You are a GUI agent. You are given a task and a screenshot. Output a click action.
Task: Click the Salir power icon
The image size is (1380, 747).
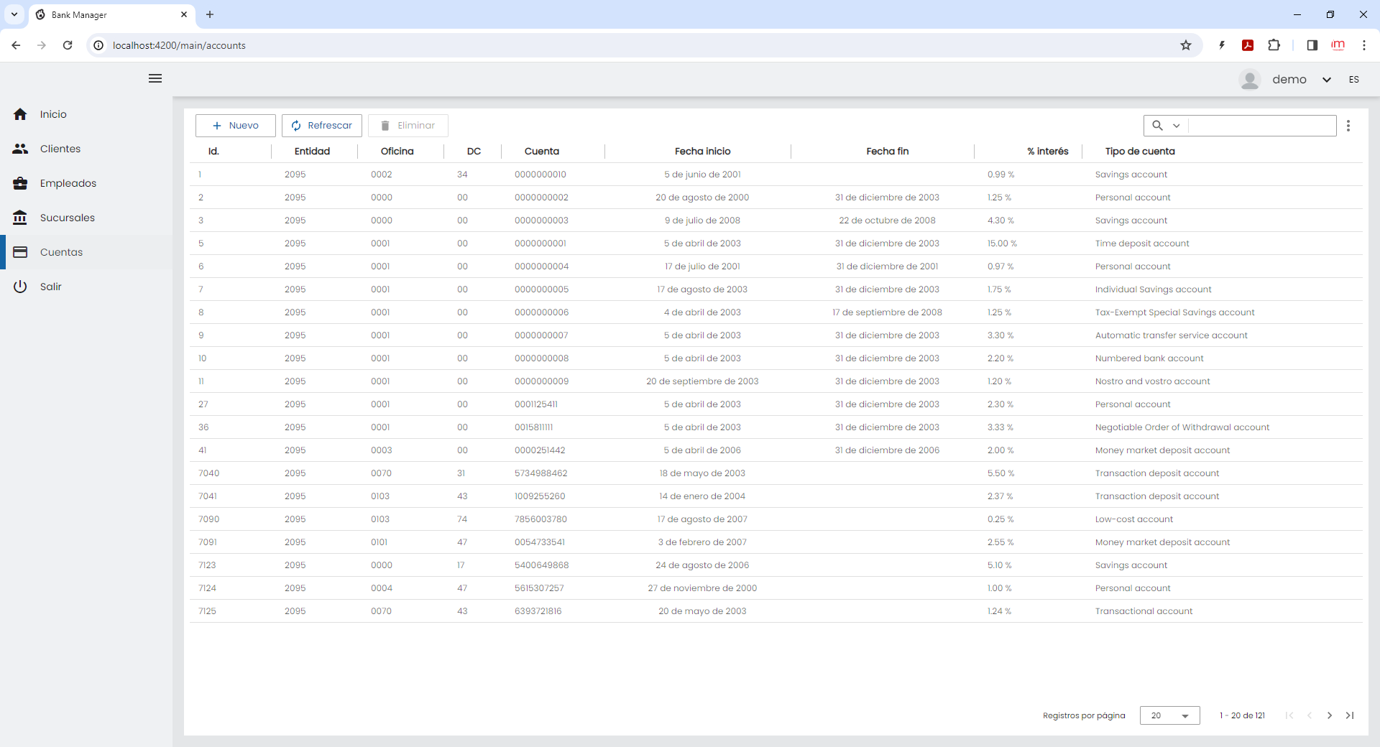pos(20,287)
